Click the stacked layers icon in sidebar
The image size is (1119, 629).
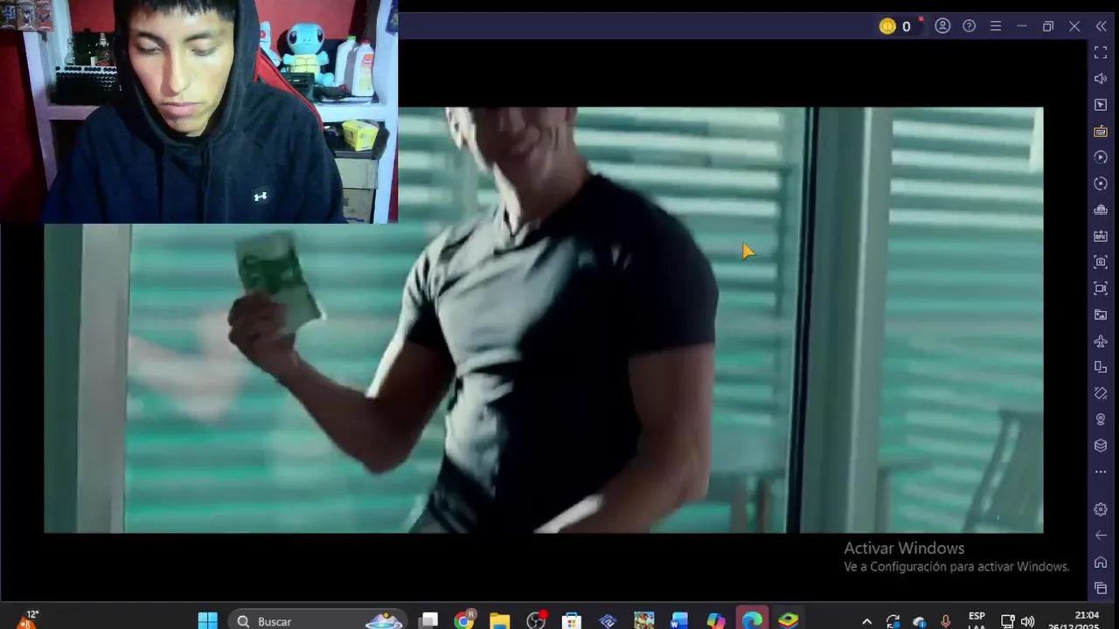[1101, 446]
